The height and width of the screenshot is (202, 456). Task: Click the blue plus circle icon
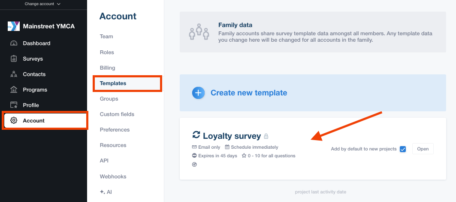tap(198, 93)
